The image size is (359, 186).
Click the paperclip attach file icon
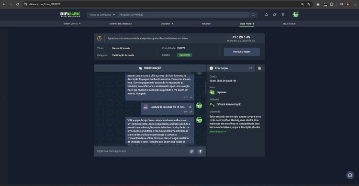coord(191,151)
